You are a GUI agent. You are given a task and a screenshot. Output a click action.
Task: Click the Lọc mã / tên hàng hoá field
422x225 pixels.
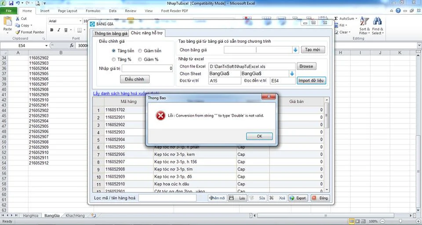pyautogui.click(x=167, y=198)
